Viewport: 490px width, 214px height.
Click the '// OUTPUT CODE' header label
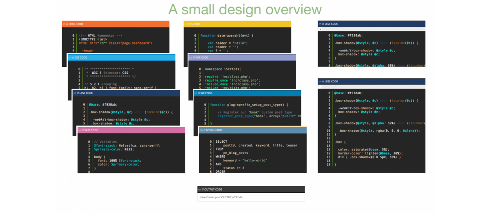point(212,190)
